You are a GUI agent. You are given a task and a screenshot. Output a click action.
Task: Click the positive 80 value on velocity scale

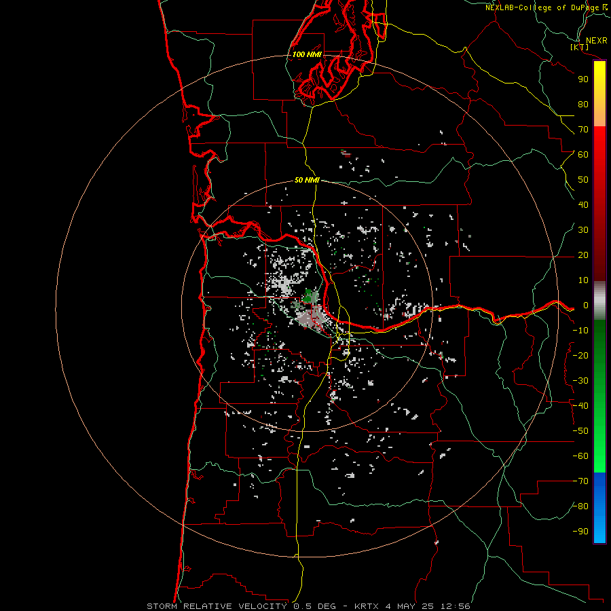tap(583, 105)
